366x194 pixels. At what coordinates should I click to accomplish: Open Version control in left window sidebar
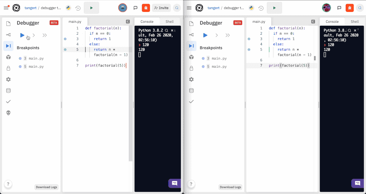coord(8,35)
